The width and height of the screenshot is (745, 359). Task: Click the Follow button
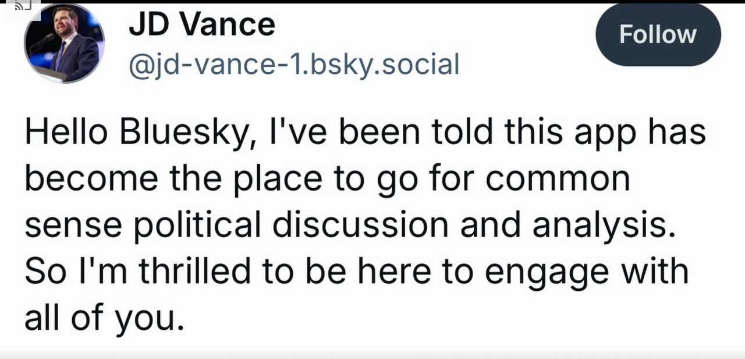tap(658, 34)
